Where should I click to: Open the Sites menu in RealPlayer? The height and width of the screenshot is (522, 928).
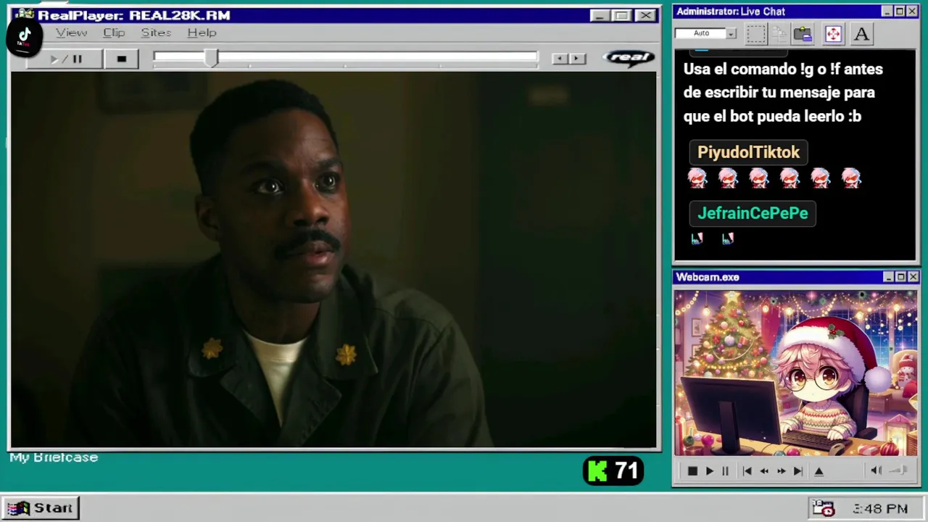[x=156, y=33]
